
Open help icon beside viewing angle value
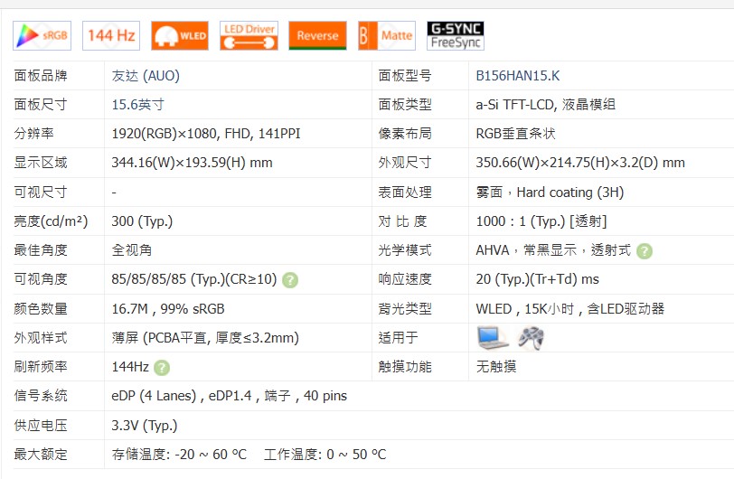(289, 280)
